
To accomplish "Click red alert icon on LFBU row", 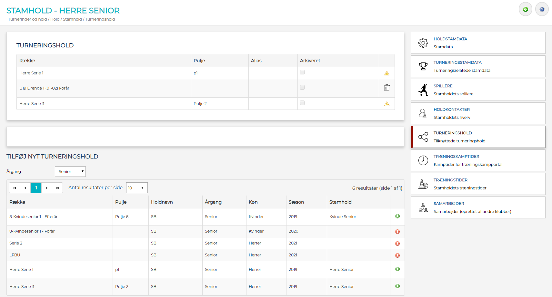I will 397,255.
